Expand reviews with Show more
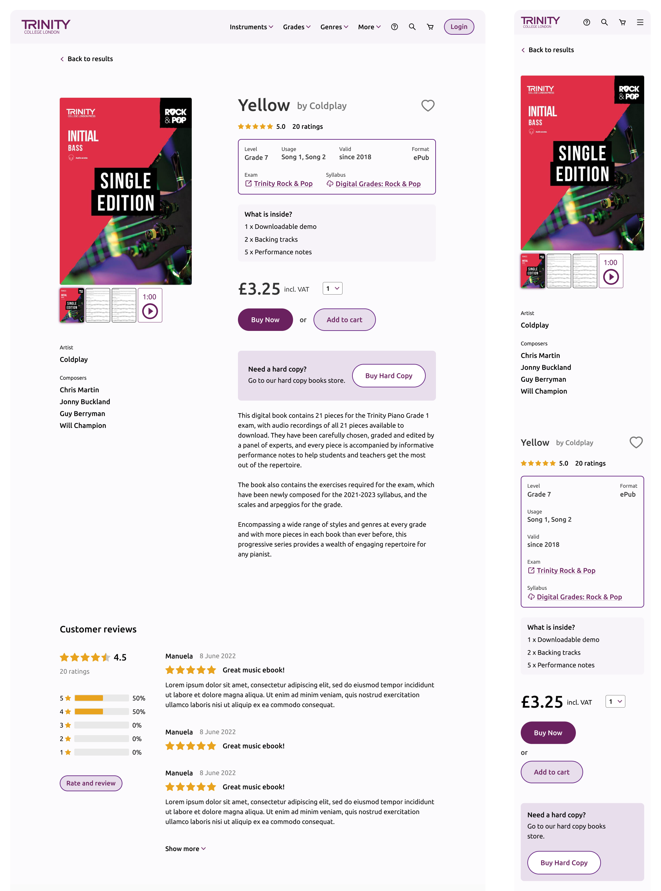The image size is (661, 891). click(x=185, y=848)
